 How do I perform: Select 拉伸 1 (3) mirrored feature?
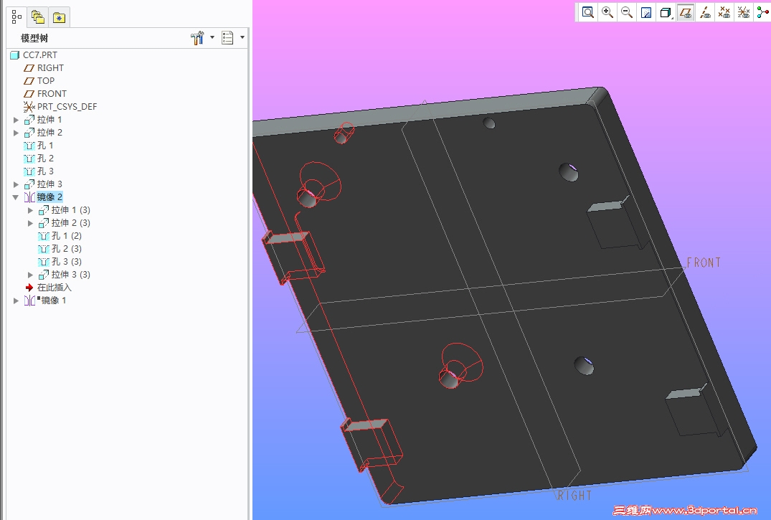click(x=71, y=210)
